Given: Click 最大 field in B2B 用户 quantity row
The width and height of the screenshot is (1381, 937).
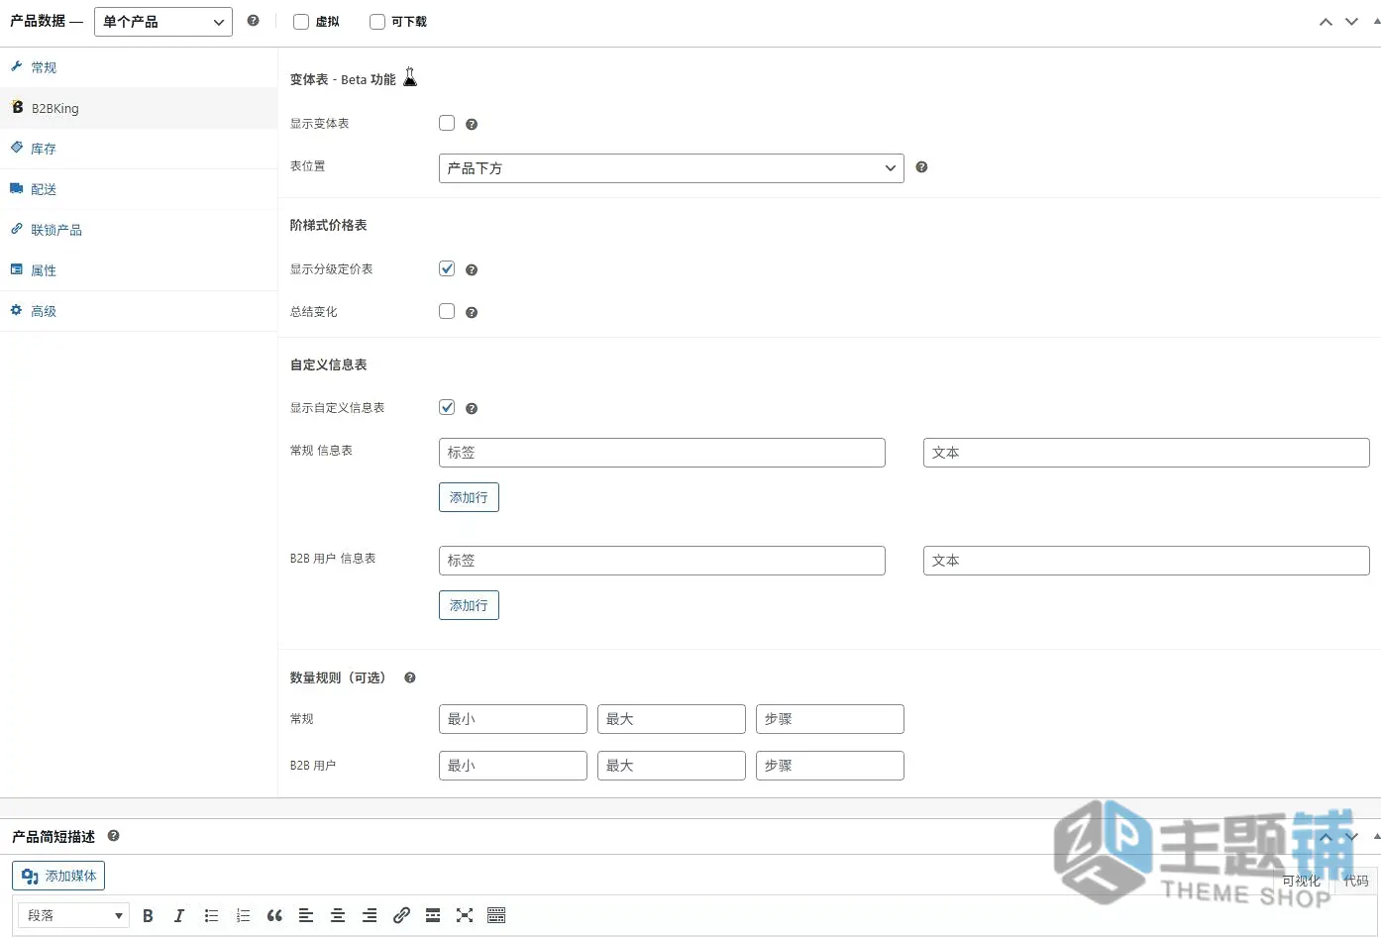Looking at the screenshot, I should pos(672,766).
